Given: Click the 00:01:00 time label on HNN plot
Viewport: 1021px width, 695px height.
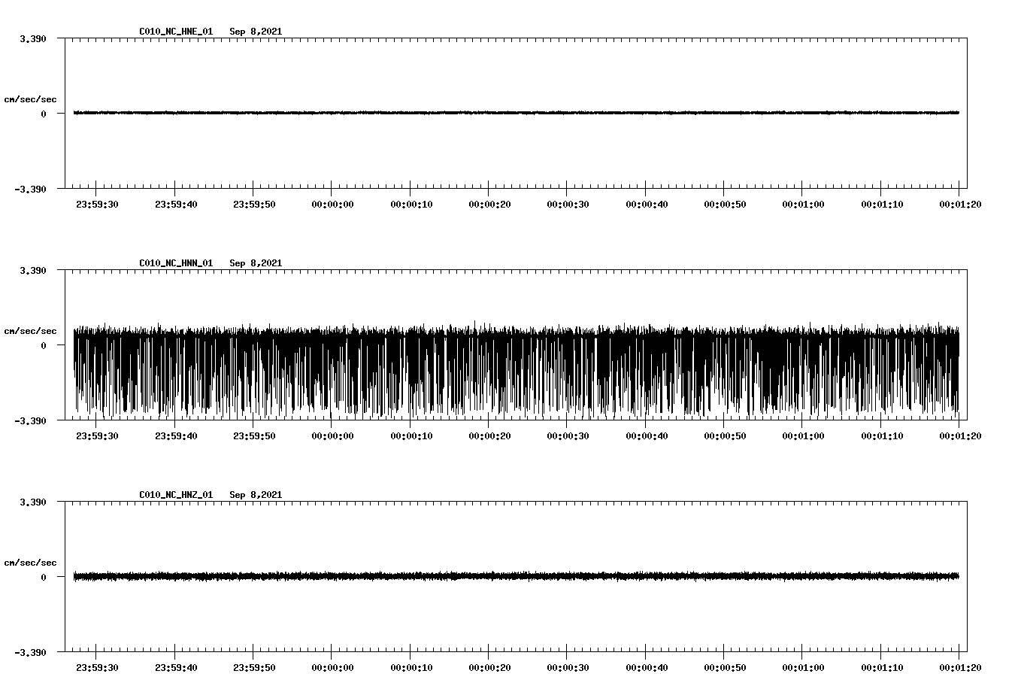Looking at the screenshot, I should (x=803, y=436).
